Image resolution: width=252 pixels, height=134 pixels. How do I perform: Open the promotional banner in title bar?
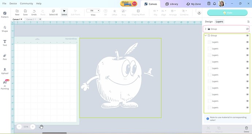(129, 4)
